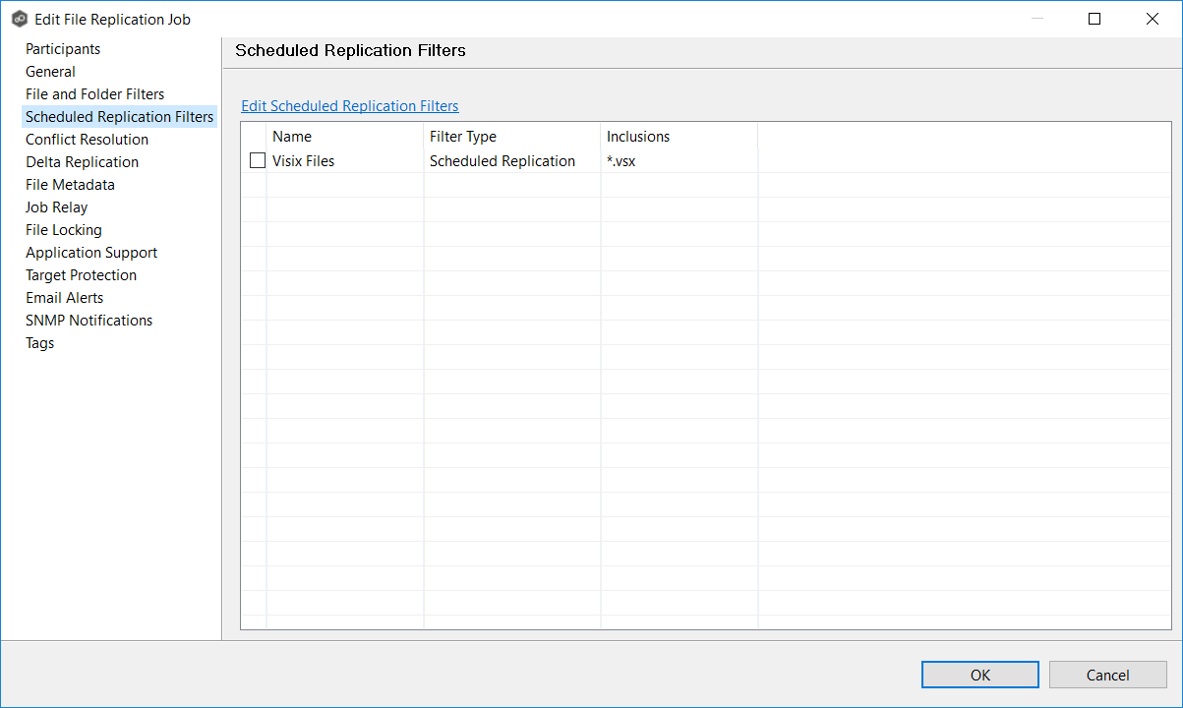Open the Email Alerts section
This screenshot has width=1183, height=708.
coord(64,297)
